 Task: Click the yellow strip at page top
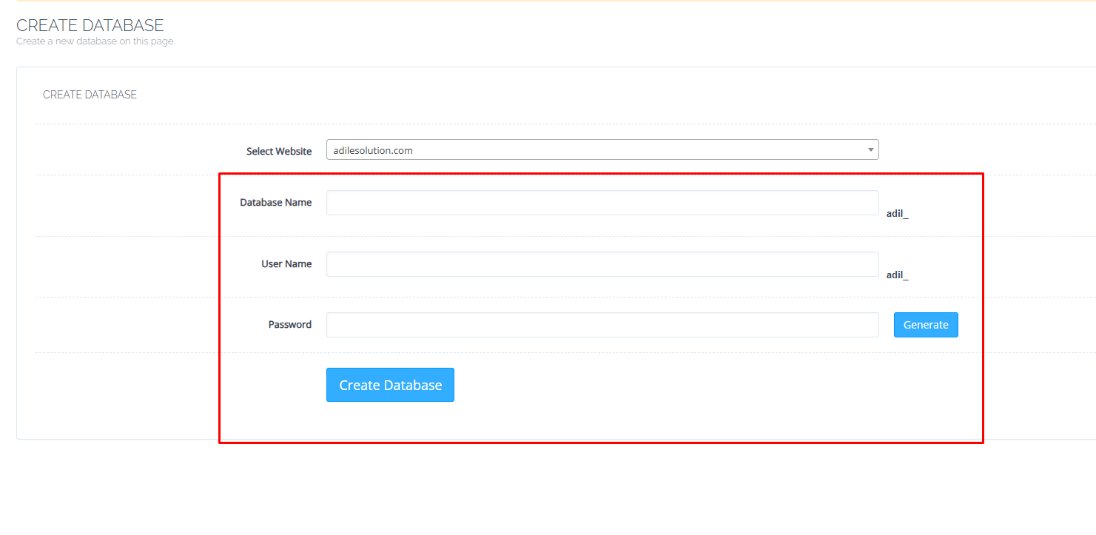pos(548,1)
